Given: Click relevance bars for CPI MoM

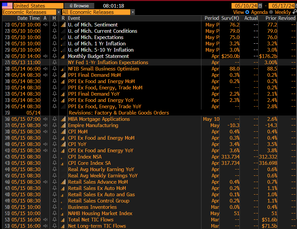Looking at the screenshot, I should click(63, 132).
